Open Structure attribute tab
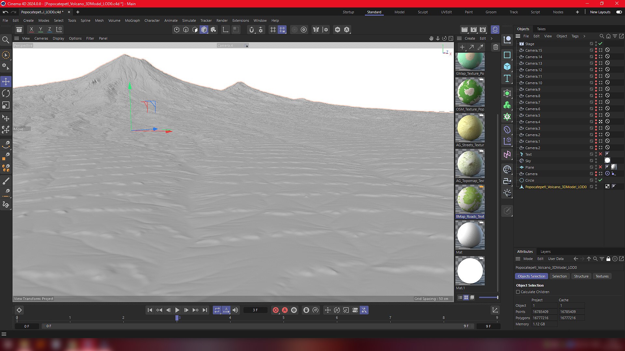Viewport: 625px width, 351px height. (581, 276)
